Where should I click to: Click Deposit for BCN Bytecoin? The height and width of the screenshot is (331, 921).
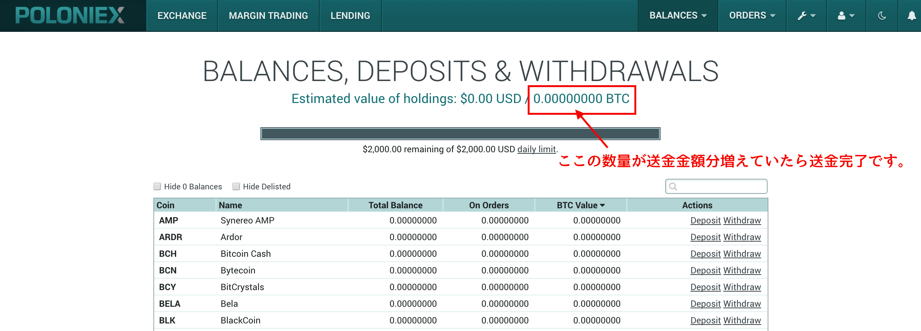[x=705, y=270]
